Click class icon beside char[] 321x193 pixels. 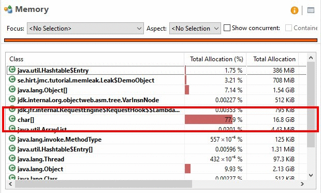tap(12, 119)
